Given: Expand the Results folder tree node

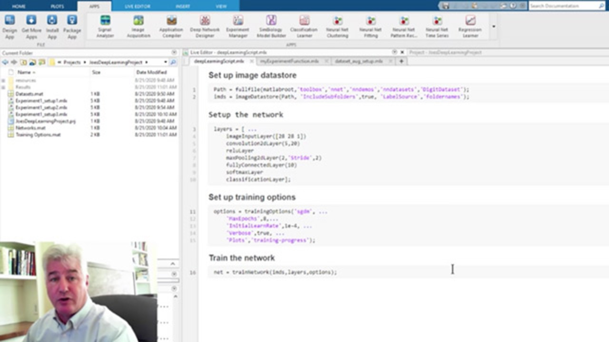Looking at the screenshot, I should coord(3,87).
